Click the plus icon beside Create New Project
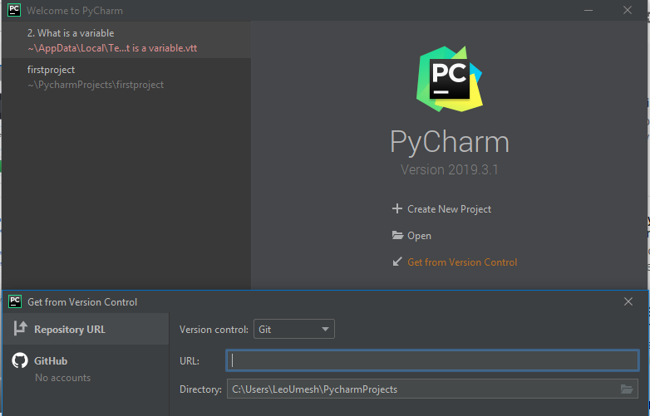This screenshot has width=650, height=416. point(397,208)
